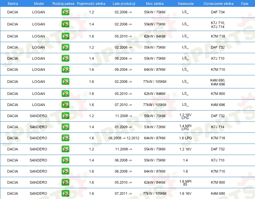
Task: Click the body cell 1.6 LPG
Action: click(x=186, y=138)
